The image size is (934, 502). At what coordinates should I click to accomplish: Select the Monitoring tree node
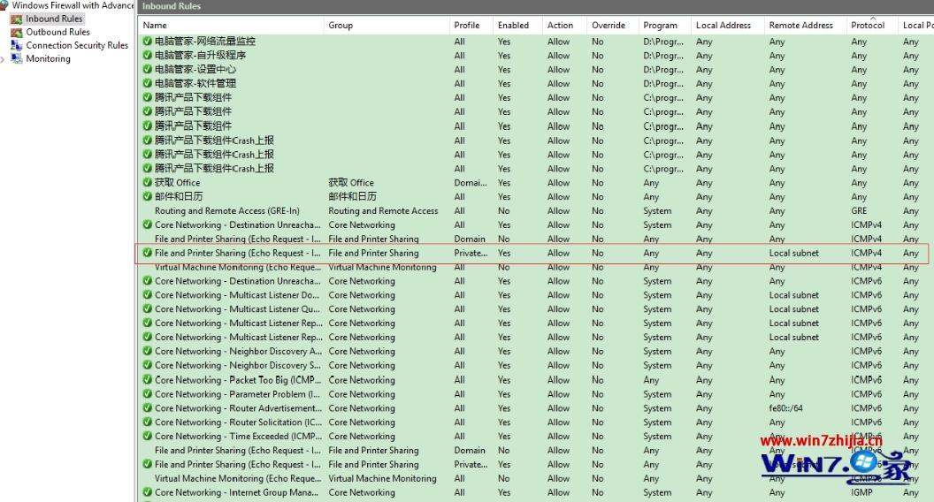[x=48, y=58]
